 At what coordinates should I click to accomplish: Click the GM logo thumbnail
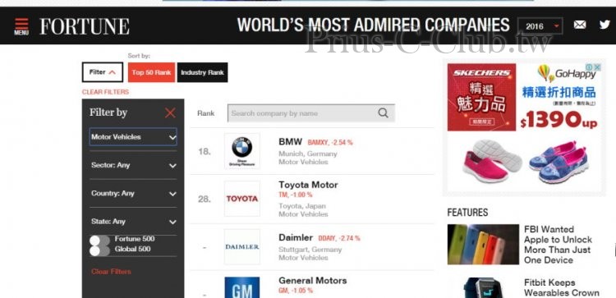coord(242,287)
